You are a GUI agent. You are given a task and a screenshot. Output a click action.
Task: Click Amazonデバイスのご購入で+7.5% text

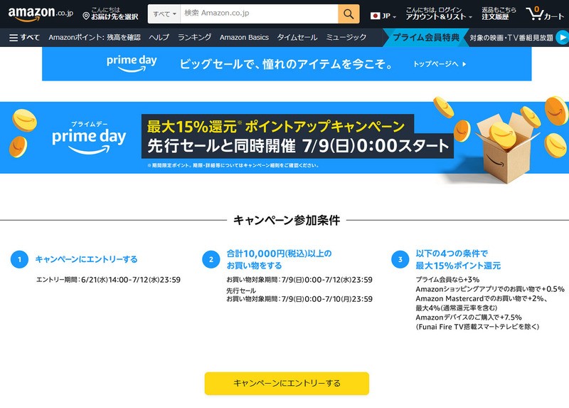click(469, 317)
